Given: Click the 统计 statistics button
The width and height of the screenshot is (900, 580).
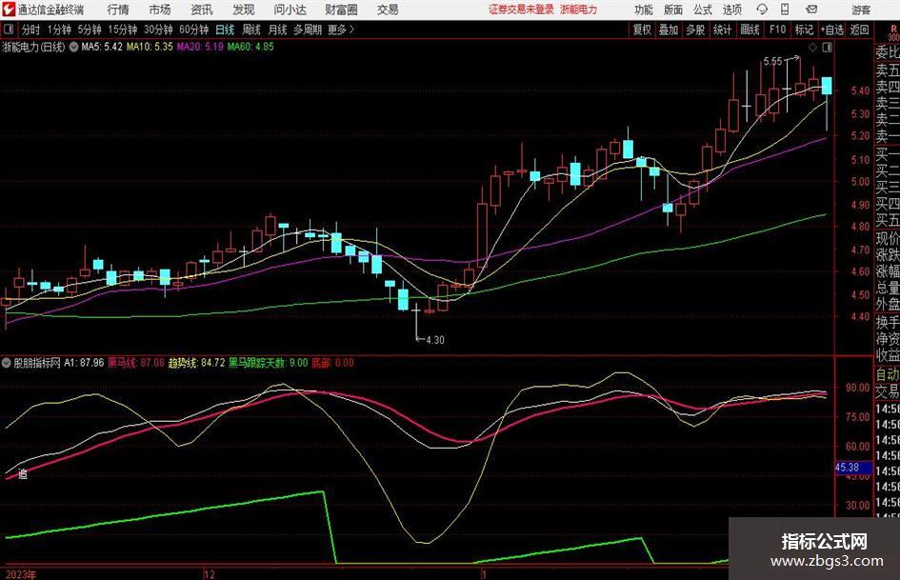Looking at the screenshot, I should pyautogui.click(x=722, y=30).
